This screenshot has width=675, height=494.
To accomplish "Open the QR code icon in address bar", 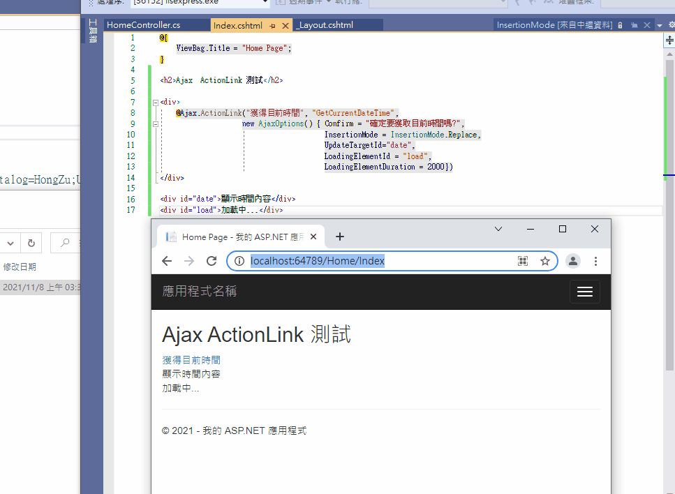I will click(523, 260).
